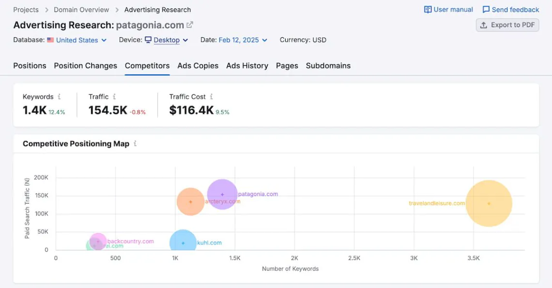The image size is (552, 288).
Task: Go to Projects breadcrumb
Action: pyautogui.click(x=26, y=10)
